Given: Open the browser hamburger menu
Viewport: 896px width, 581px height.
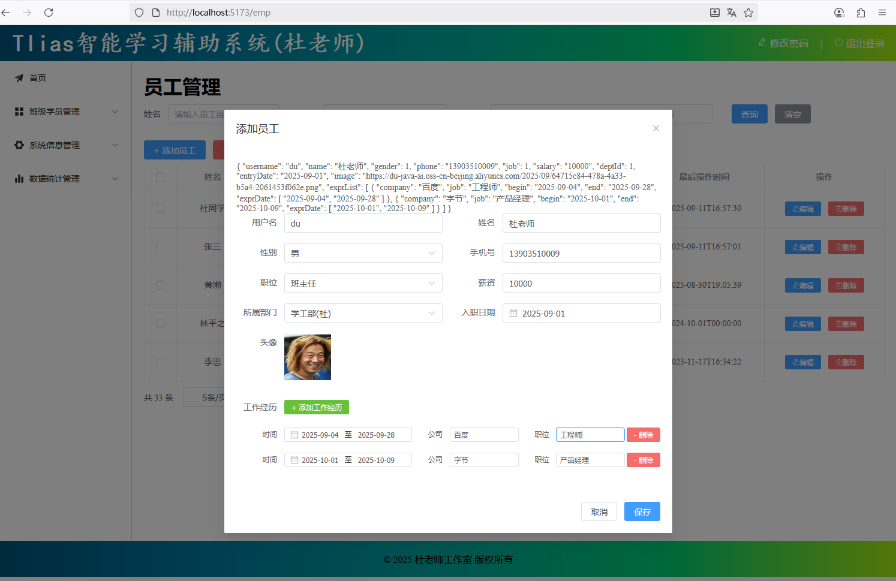Looking at the screenshot, I should tap(882, 13).
